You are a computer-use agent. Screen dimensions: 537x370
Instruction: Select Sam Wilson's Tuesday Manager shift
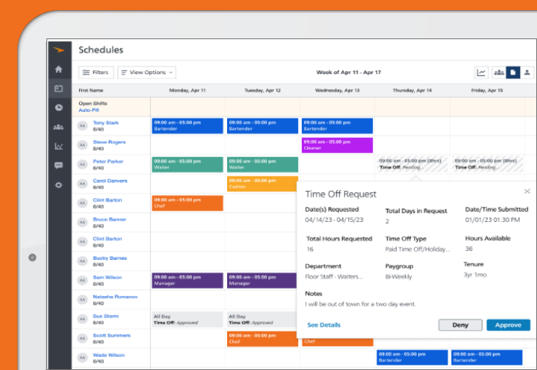coord(262,281)
